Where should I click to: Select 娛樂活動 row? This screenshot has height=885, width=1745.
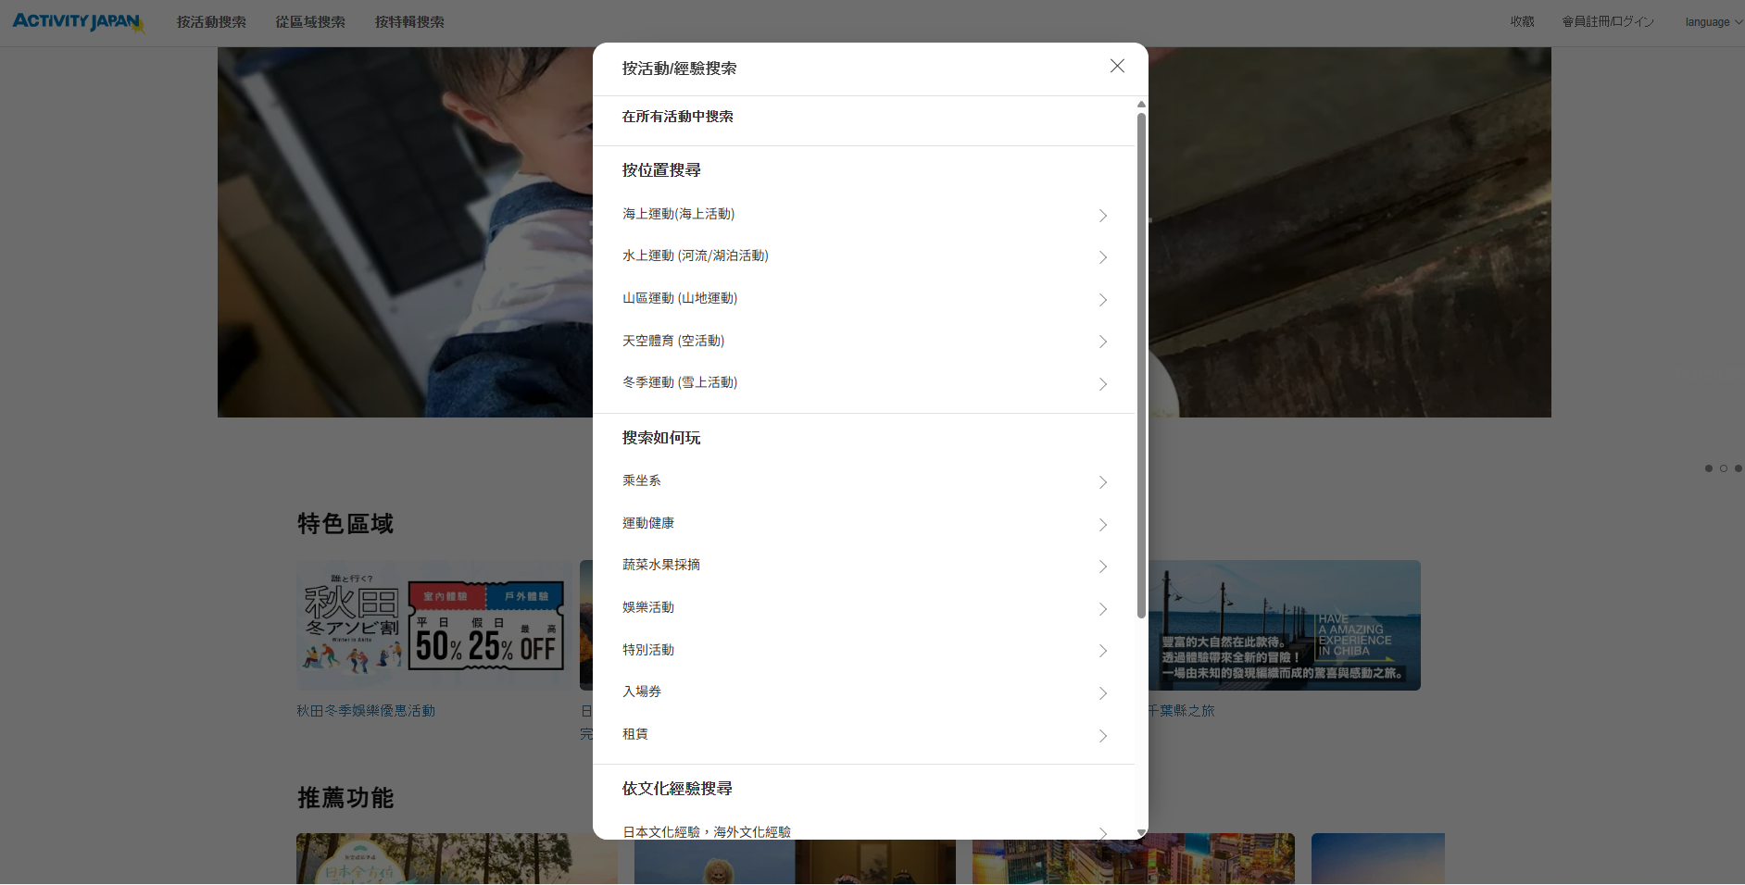coord(863,607)
